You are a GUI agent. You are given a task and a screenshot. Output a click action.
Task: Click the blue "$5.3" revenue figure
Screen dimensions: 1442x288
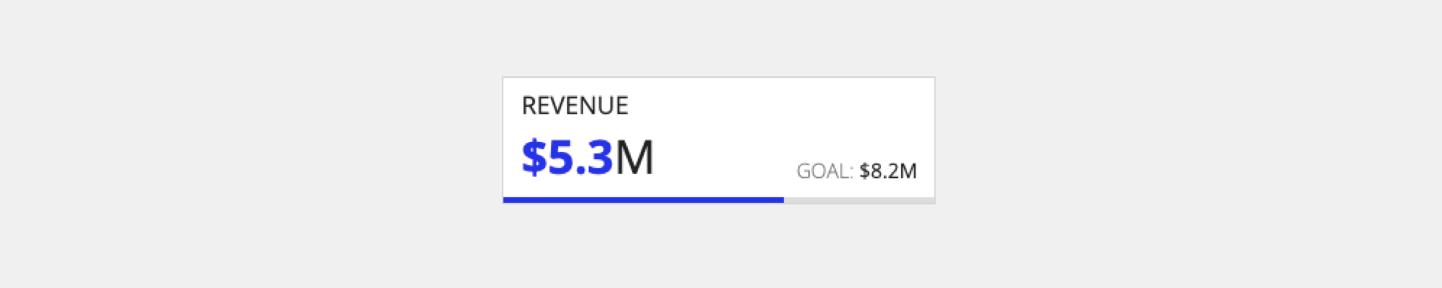pos(567,158)
